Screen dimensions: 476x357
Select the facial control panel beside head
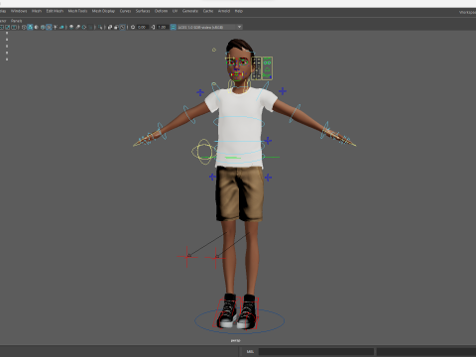click(262, 68)
